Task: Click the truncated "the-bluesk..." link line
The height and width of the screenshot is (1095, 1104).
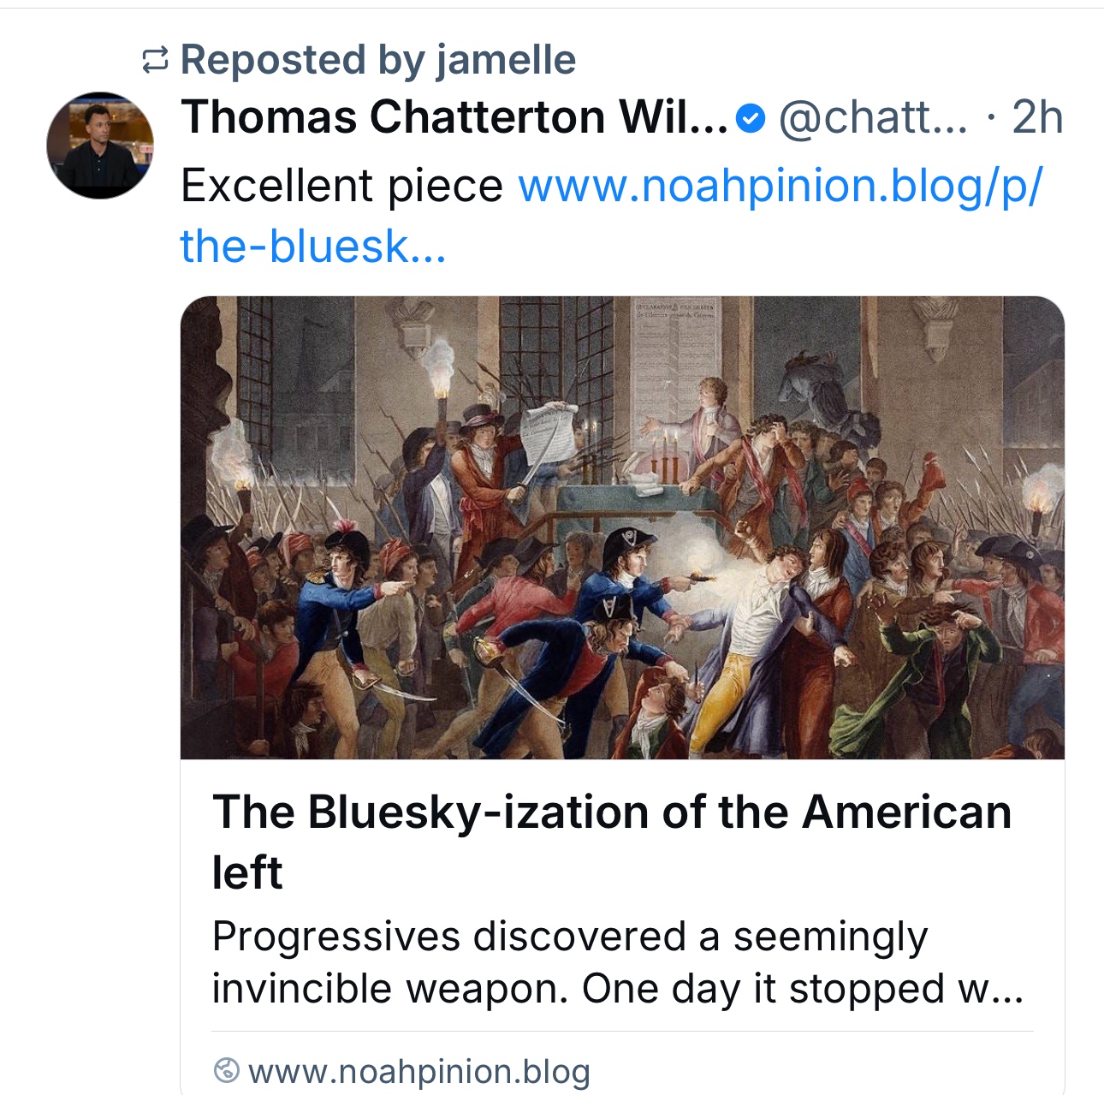Action: pyautogui.click(x=313, y=247)
